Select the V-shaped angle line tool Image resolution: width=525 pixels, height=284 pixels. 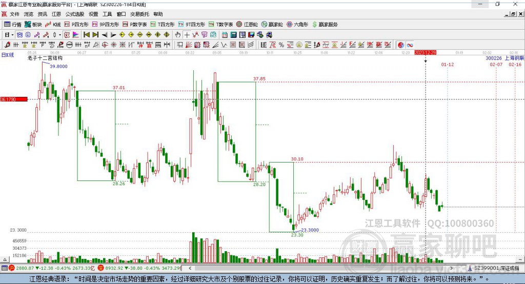pyautogui.click(x=224, y=45)
